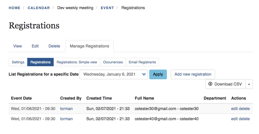
Task: Edit the ostester30 registration
Action: click(x=234, y=109)
